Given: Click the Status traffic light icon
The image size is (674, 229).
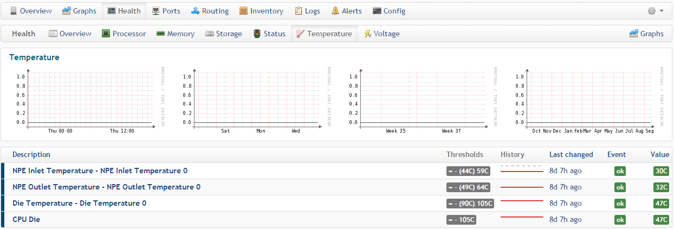Looking at the screenshot, I should (257, 34).
